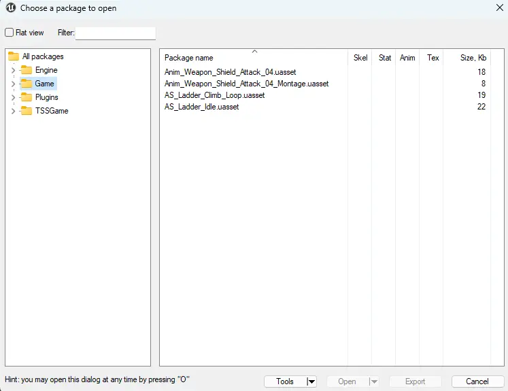This screenshot has height=391, width=508.
Task: Click size value 22 in list
Action: [481, 107]
